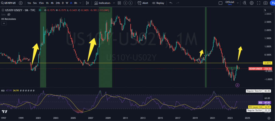275x121 pixels.
Task: Toggle the layout setup square button
Action: pos(220,3)
